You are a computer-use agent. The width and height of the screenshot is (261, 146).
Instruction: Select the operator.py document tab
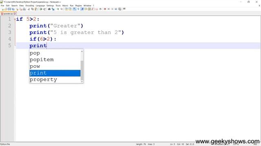click(x=8, y=14)
